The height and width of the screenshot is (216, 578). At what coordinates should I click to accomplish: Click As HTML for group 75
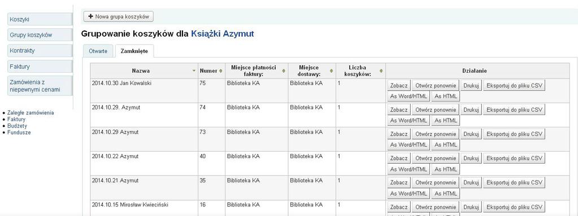(446, 96)
